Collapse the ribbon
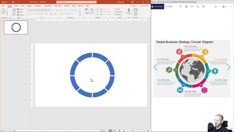 (x=149, y=18)
